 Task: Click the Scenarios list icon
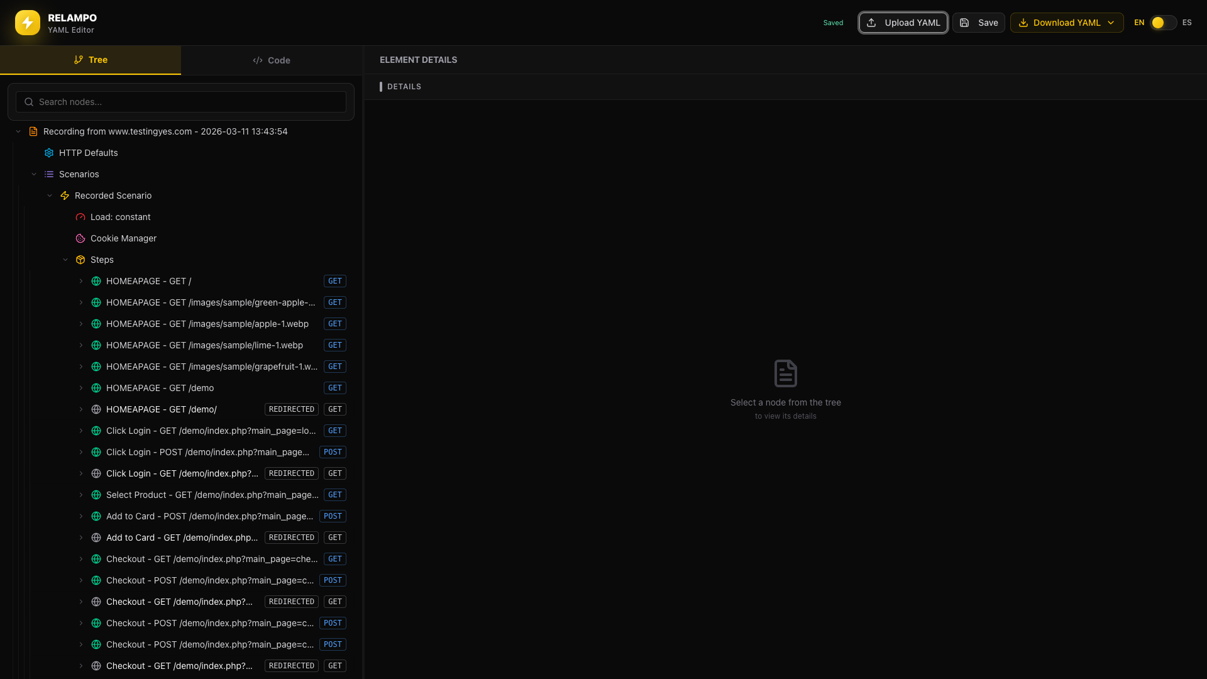(48, 174)
